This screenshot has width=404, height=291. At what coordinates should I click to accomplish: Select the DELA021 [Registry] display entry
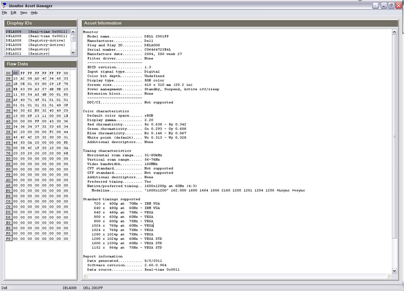[38, 53]
